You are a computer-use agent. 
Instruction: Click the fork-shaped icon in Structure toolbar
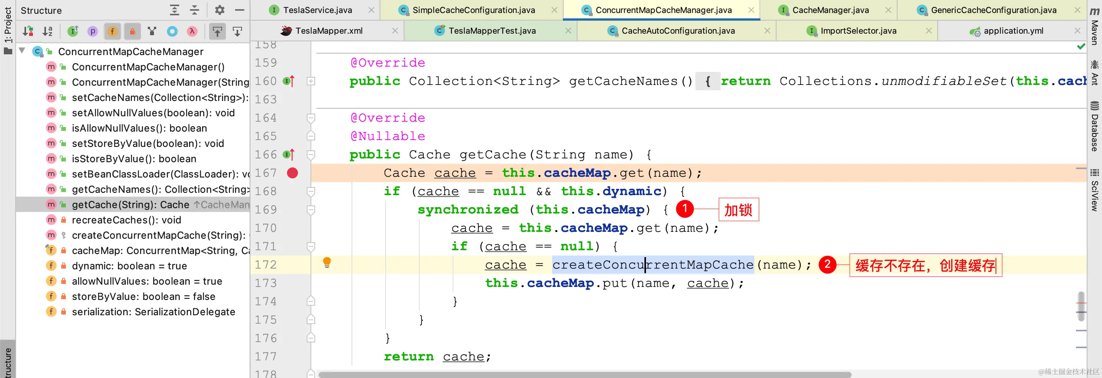pos(152,31)
